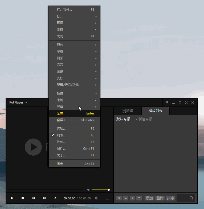
Task: Maximize the PotPlayer window
Action: [180, 103]
